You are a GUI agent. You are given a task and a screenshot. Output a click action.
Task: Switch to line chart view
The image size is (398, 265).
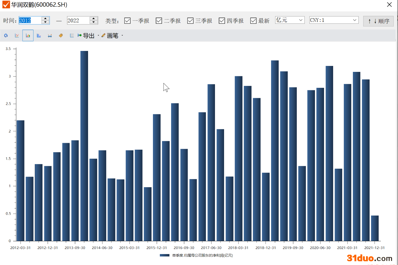tap(17, 36)
